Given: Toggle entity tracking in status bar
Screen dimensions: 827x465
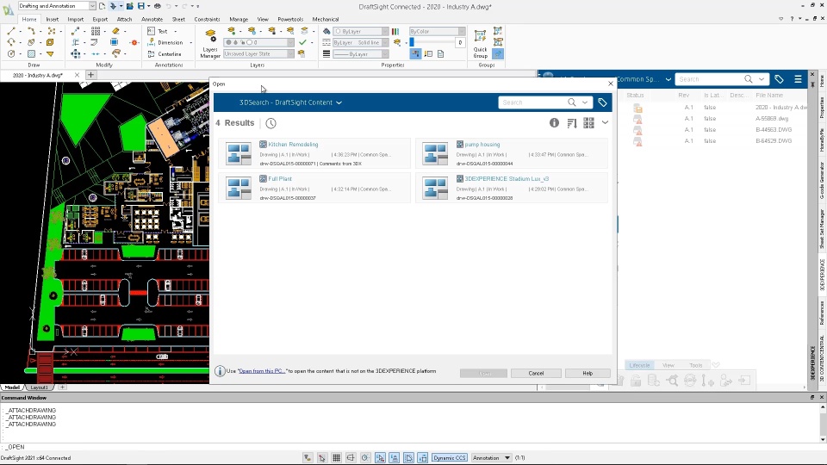Looking at the screenshot, I should pos(394,457).
